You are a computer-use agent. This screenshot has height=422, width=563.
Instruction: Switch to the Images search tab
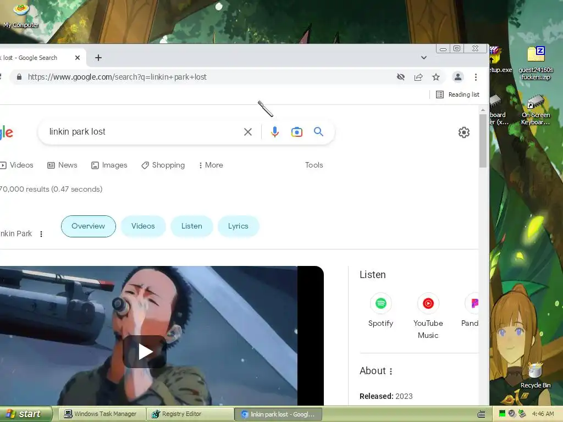click(109, 165)
